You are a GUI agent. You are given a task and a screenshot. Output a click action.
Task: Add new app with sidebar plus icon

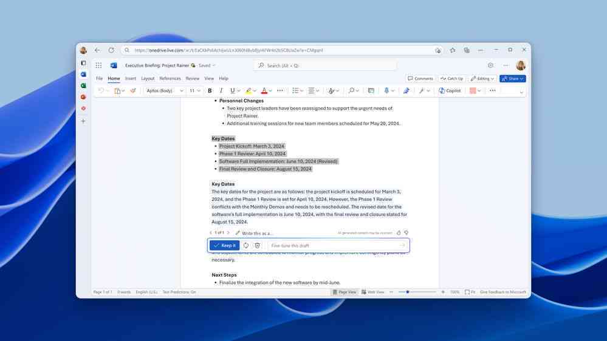point(83,121)
